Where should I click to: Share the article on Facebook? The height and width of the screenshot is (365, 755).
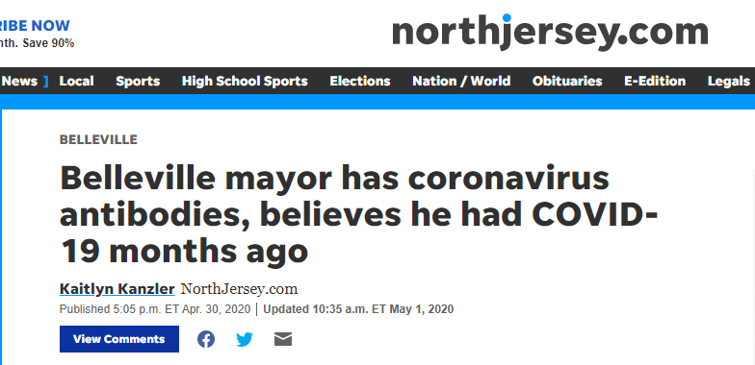click(x=206, y=340)
